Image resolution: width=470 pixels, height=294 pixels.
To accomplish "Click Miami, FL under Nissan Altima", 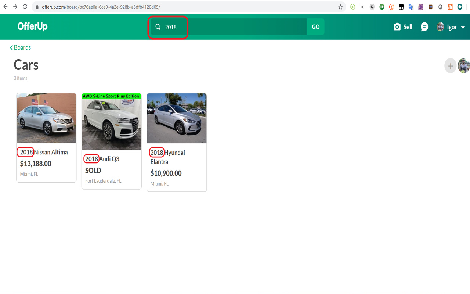I will [x=29, y=174].
